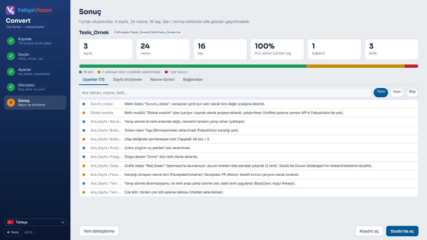Click the "Yanıp sönme iki renk arasında değil" row
Screen dimensions: 427x240
pos(249,122)
